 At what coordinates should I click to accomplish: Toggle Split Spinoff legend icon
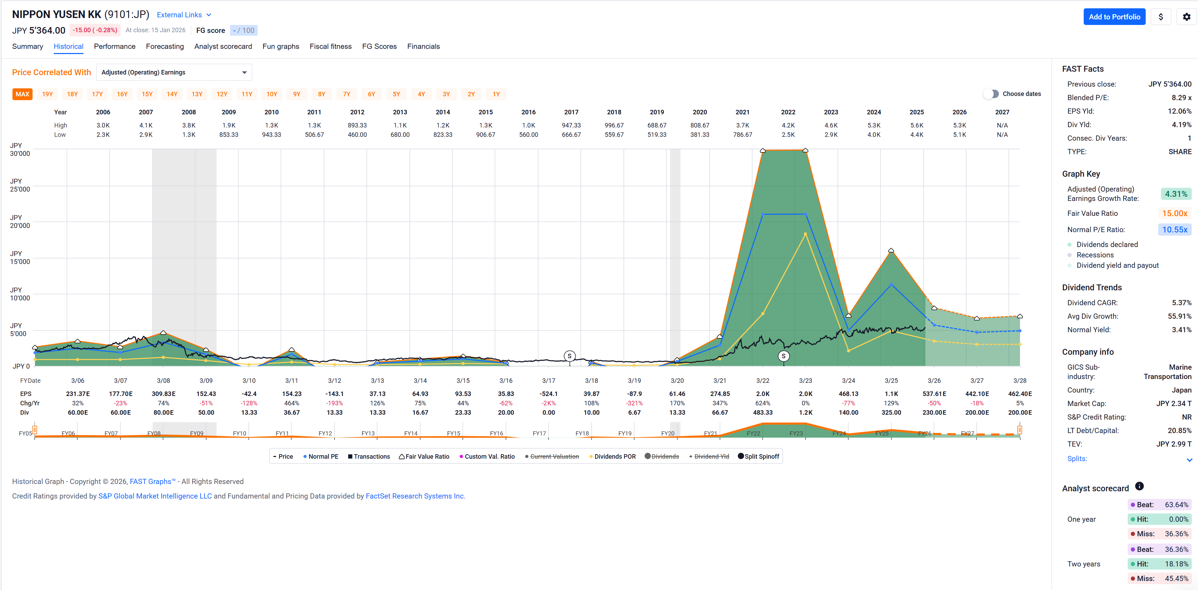coord(741,456)
